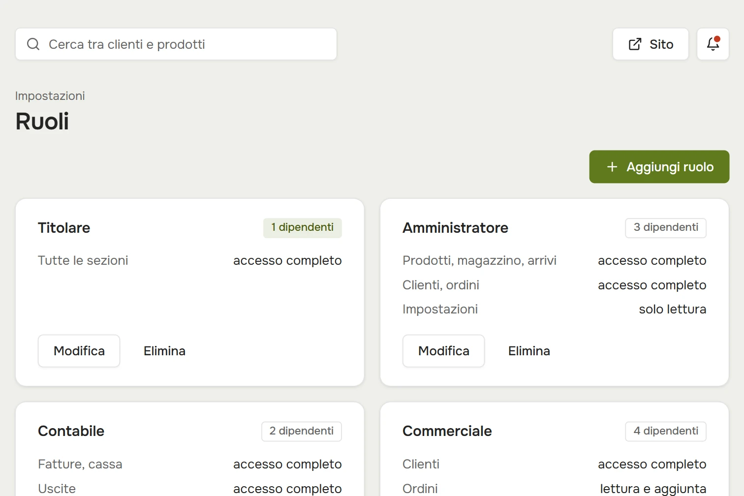Click 'accesso completo' beside Fatture, cassa

(287, 464)
